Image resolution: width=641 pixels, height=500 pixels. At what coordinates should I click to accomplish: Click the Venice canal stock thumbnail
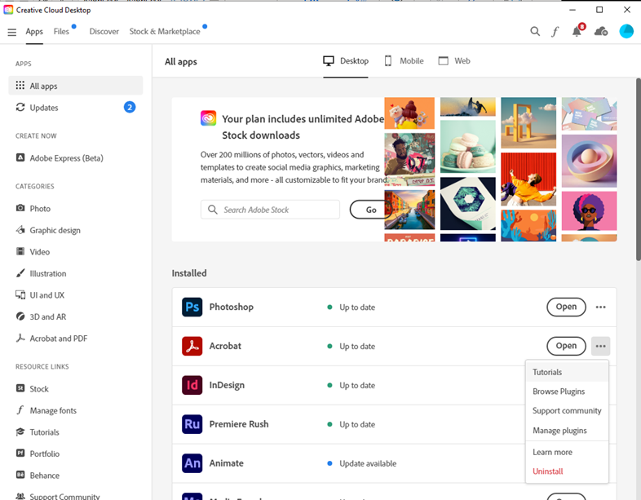click(409, 210)
